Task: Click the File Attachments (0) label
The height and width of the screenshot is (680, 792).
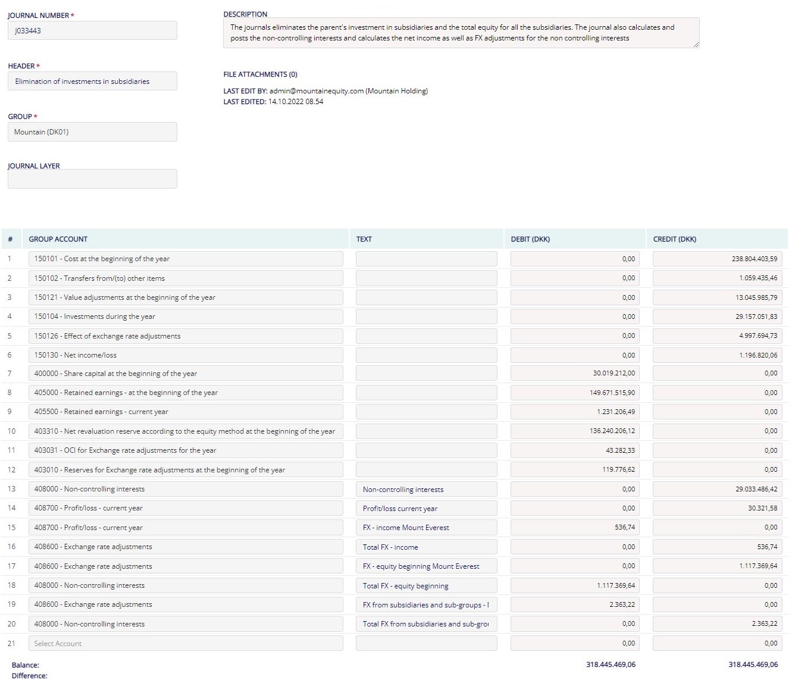Action: [260, 74]
